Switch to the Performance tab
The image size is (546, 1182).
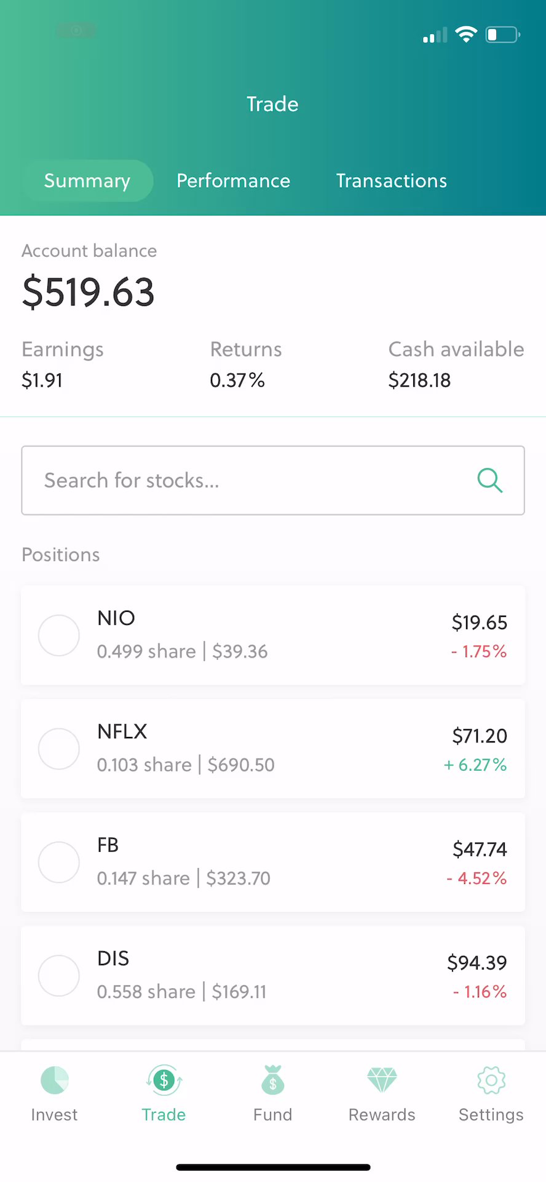click(233, 181)
